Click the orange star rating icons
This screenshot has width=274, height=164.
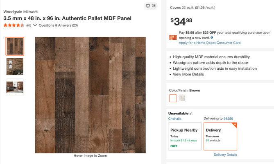14,25
